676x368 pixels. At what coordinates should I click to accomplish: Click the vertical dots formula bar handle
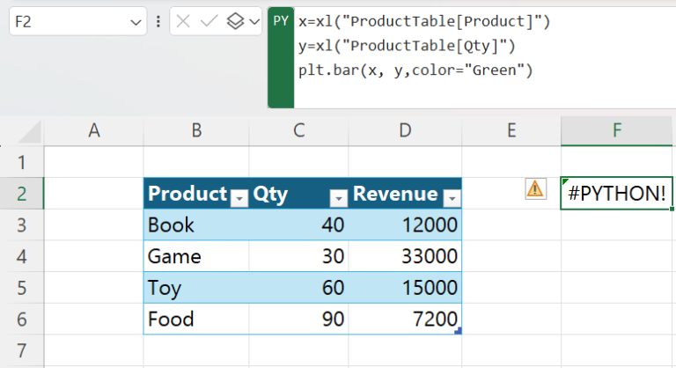coord(158,22)
